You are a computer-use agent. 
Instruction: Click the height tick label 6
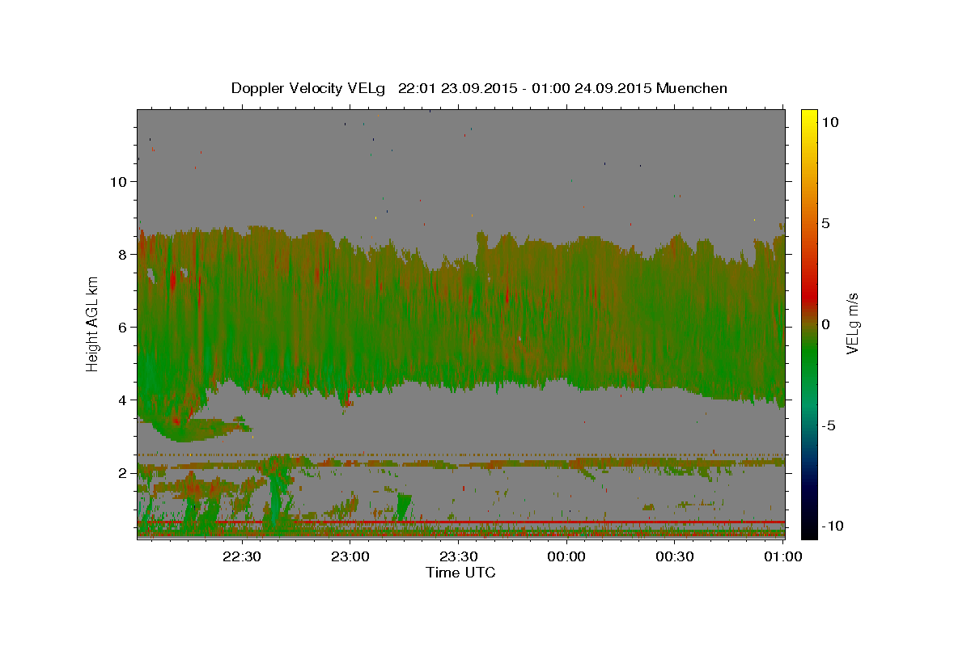click(x=122, y=327)
